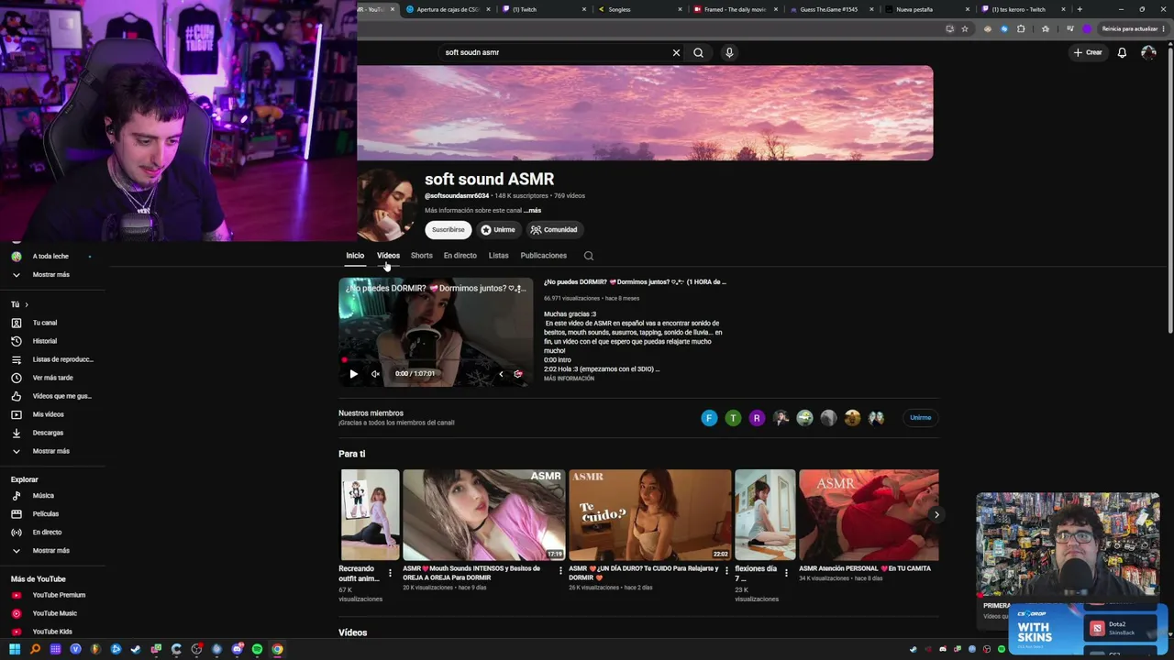Viewport: 1174px width, 660px height.
Task: Switch to the channel Vídeos tab
Action: (388, 256)
